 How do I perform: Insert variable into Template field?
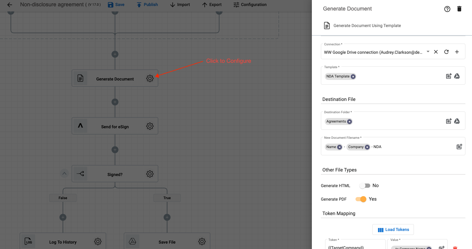pos(449,76)
